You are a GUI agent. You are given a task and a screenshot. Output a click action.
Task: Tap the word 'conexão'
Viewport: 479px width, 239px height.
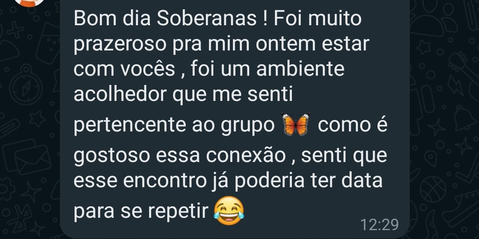[x=246, y=156]
